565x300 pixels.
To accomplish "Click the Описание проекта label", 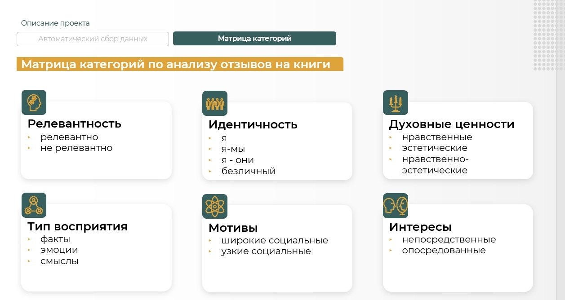I will [x=55, y=23].
